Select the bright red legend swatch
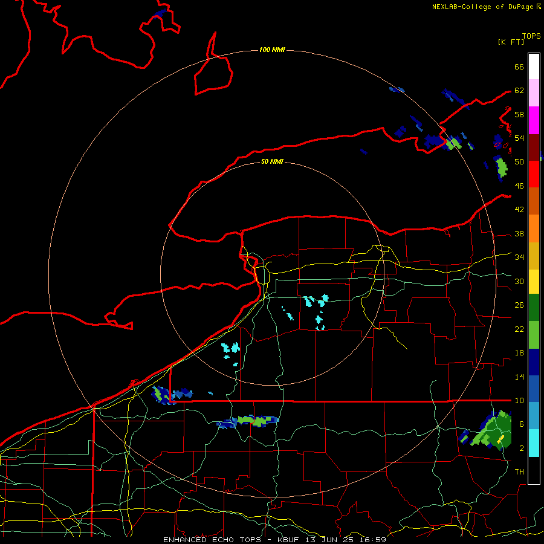 pyautogui.click(x=534, y=174)
